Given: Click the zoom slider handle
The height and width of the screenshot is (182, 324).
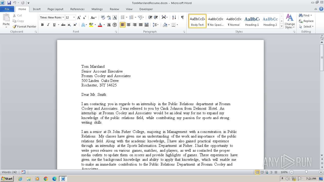Looking at the screenshot, I should point(306,172).
